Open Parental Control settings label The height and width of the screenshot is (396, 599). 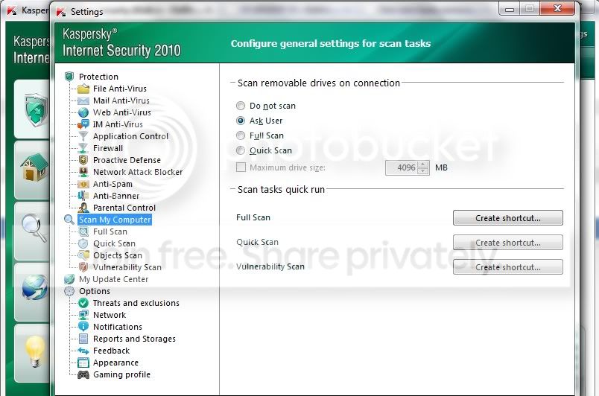(x=124, y=208)
